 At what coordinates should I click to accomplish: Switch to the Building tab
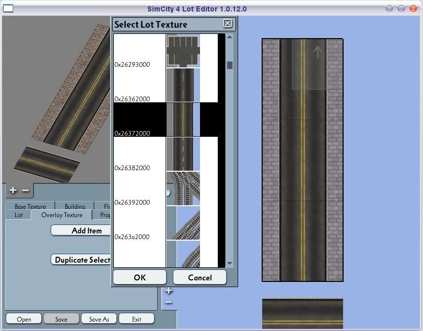click(75, 206)
